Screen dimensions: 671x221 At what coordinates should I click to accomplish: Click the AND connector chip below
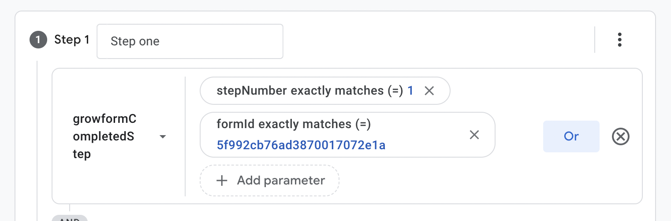pyautogui.click(x=70, y=218)
